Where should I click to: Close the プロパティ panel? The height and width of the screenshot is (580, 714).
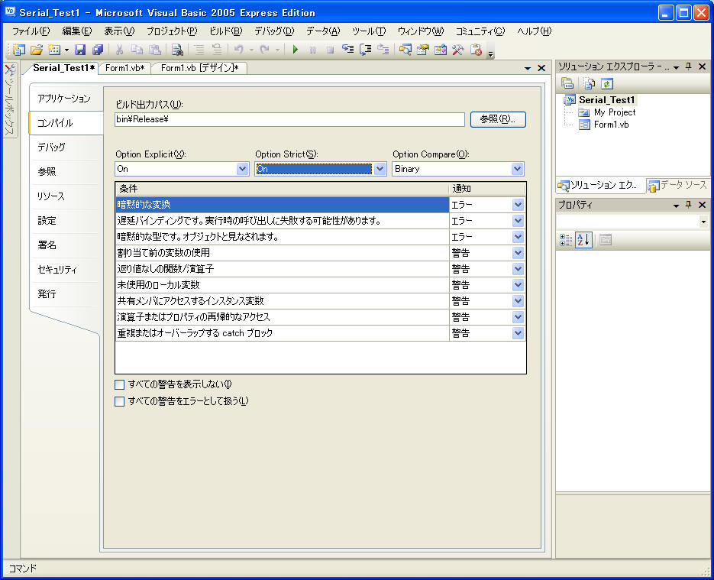click(702, 205)
